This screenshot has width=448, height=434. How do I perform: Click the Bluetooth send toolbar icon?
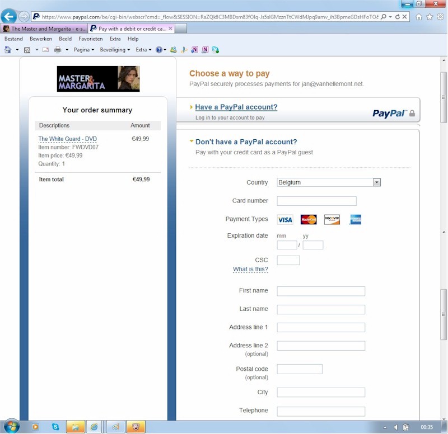184,50
